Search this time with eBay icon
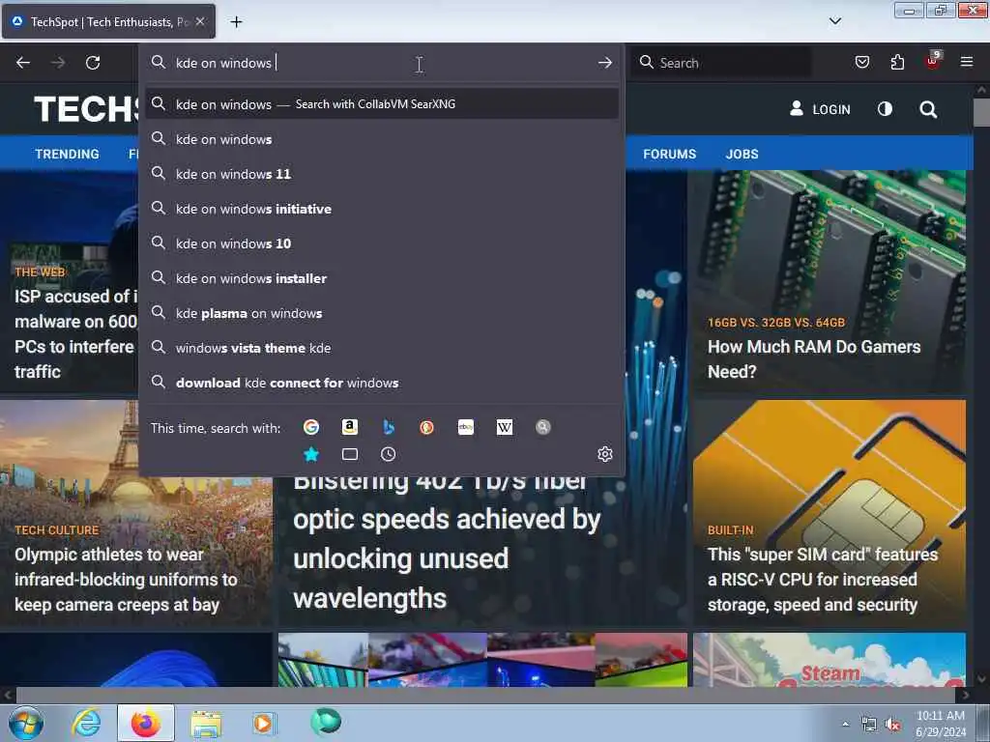This screenshot has width=990, height=742. click(x=466, y=427)
